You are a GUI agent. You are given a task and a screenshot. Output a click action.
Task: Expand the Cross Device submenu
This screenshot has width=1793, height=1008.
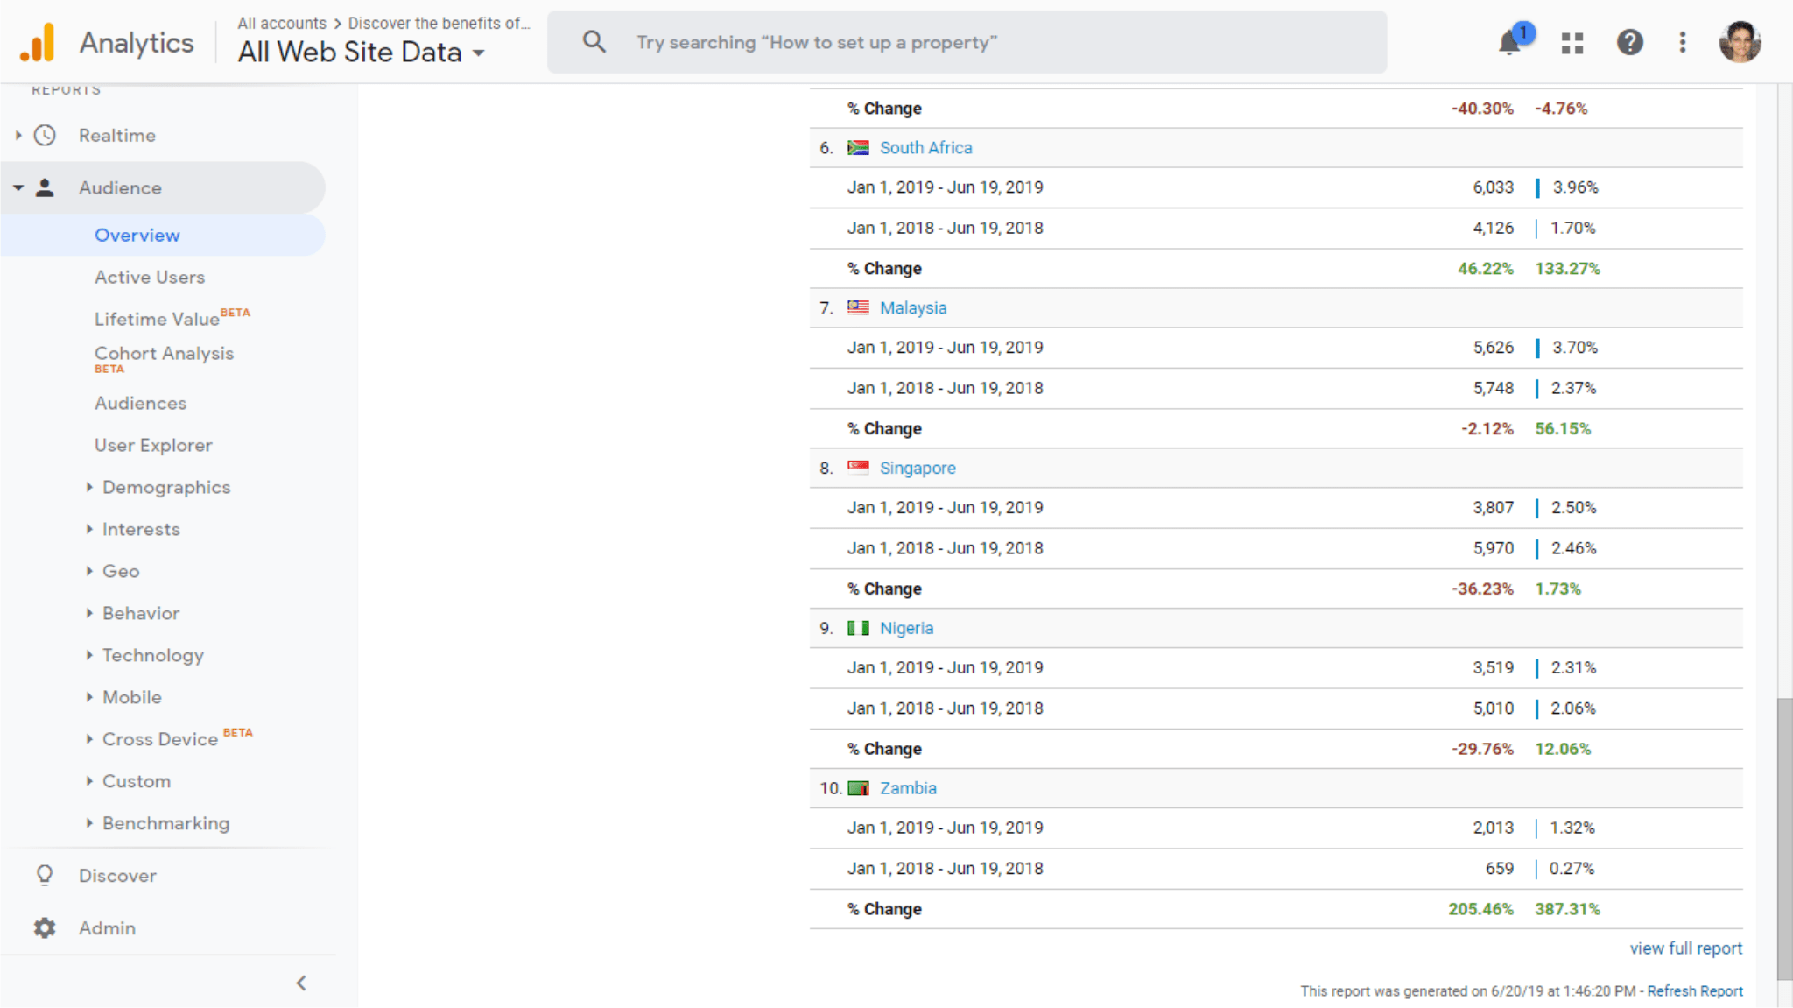click(89, 739)
